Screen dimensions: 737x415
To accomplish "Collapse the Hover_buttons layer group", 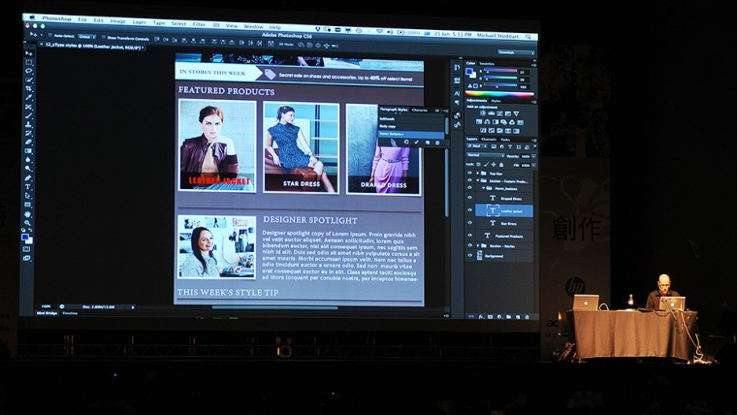I will (x=483, y=188).
